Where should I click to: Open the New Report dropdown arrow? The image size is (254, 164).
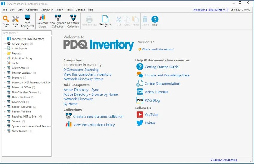105,27
